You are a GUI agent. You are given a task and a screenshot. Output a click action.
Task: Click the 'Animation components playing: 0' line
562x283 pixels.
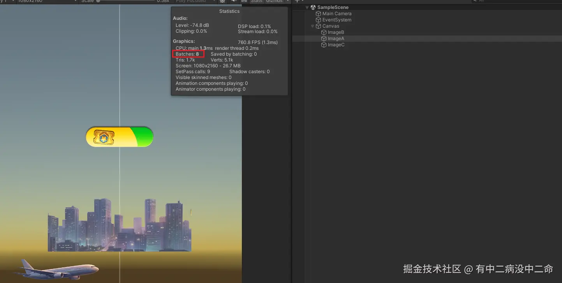[211, 83]
